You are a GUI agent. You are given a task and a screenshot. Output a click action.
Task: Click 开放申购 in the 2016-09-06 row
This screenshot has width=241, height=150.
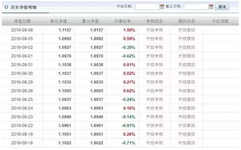tap(154, 30)
